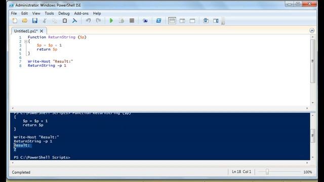The height and width of the screenshot is (182, 324).
Task: Open the Tools menu
Action: click(x=49, y=13)
